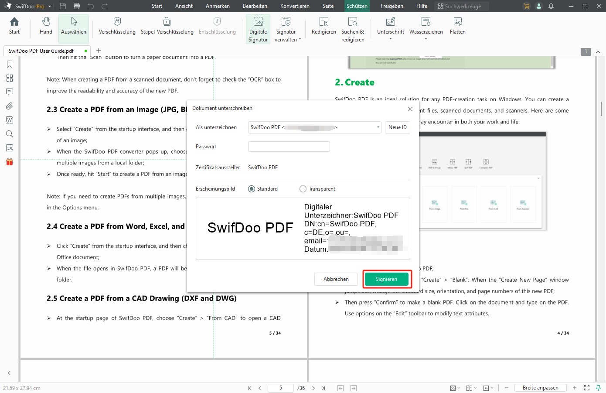606x393 pixels.
Task: Open the SwifDoo-Pro title menu dropdown
Action: (x=50, y=7)
